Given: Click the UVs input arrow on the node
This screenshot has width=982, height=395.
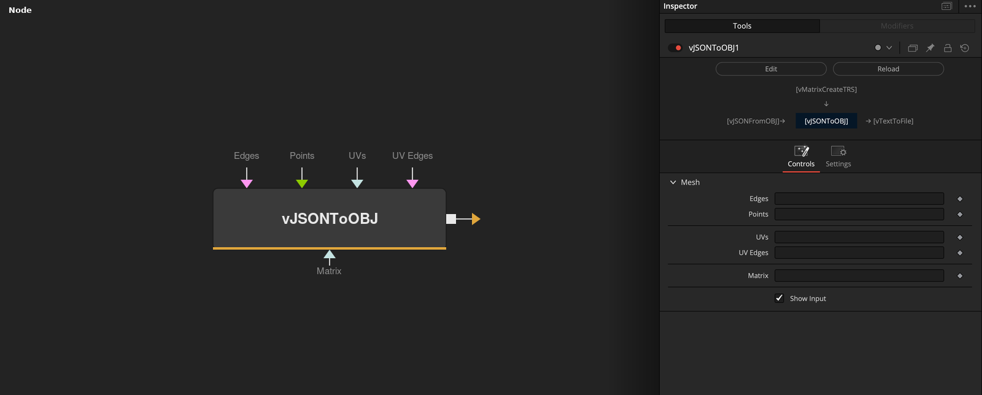Looking at the screenshot, I should pos(357,183).
